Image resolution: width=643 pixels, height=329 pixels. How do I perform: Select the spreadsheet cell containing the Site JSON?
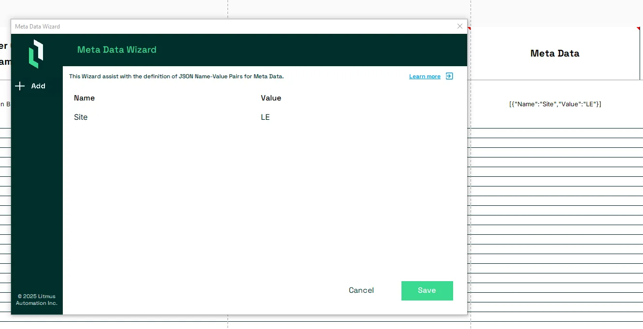555,104
